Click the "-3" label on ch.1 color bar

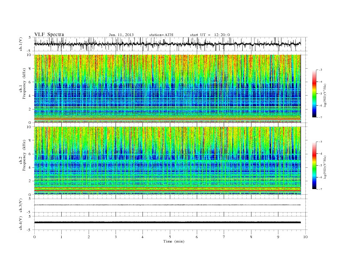(x=320, y=70)
